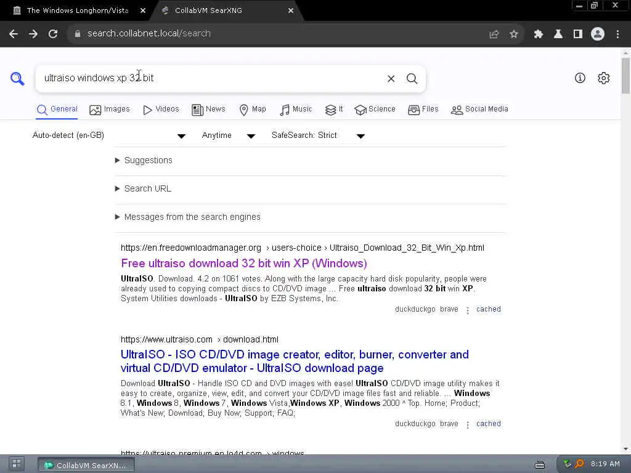This screenshot has height=473, width=631.
Task: Click the orange search tray icon
Action: point(579,464)
